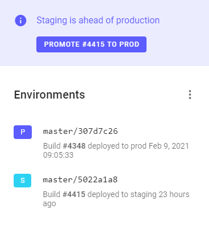Click the 'deployed to staging' text
The width and height of the screenshot is (209, 229).
tap(122, 194)
